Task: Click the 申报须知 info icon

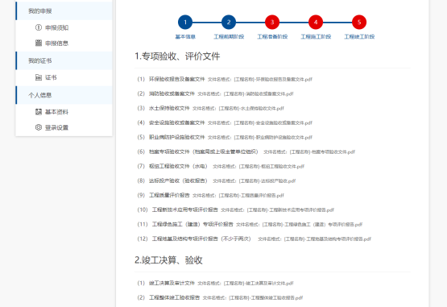Action: 39,27
